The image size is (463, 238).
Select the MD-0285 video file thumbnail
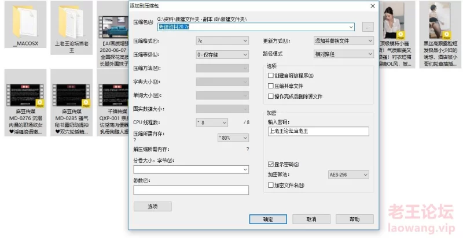click(x=71, y=96)
